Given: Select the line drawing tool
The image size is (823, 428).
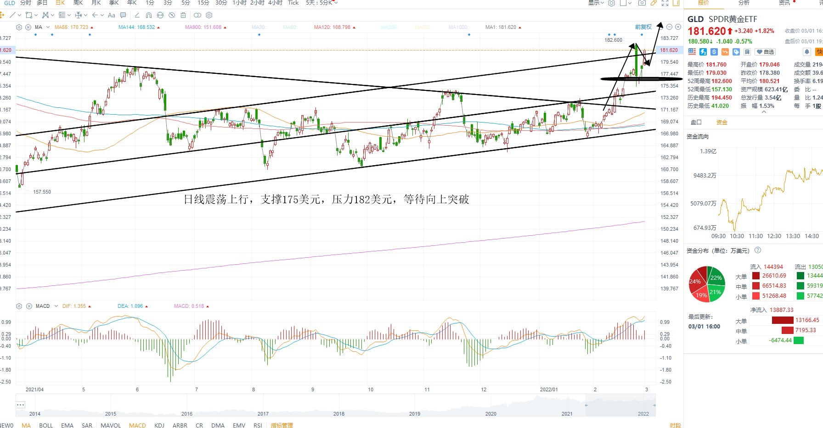Looking at the screenshot, I should (12, 15).
